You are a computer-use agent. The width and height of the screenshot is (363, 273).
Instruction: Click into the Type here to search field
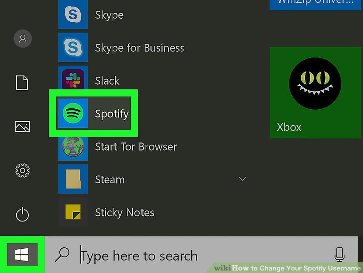[201, 255]
